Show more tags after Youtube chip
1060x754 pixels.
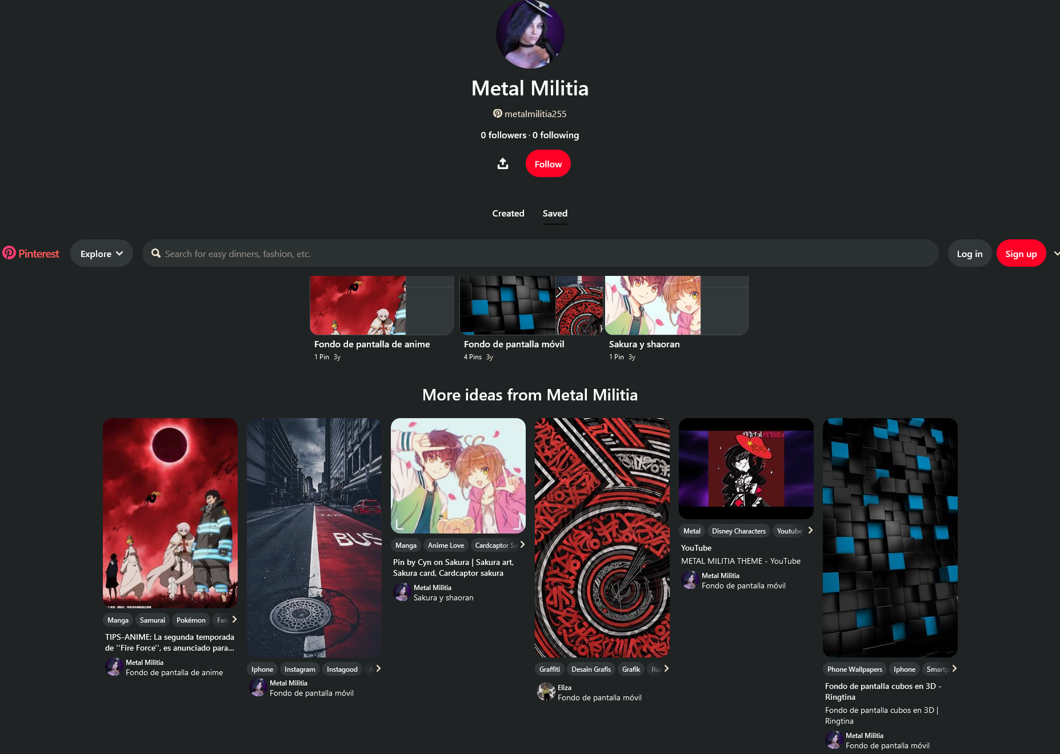(x=810, y=531)
